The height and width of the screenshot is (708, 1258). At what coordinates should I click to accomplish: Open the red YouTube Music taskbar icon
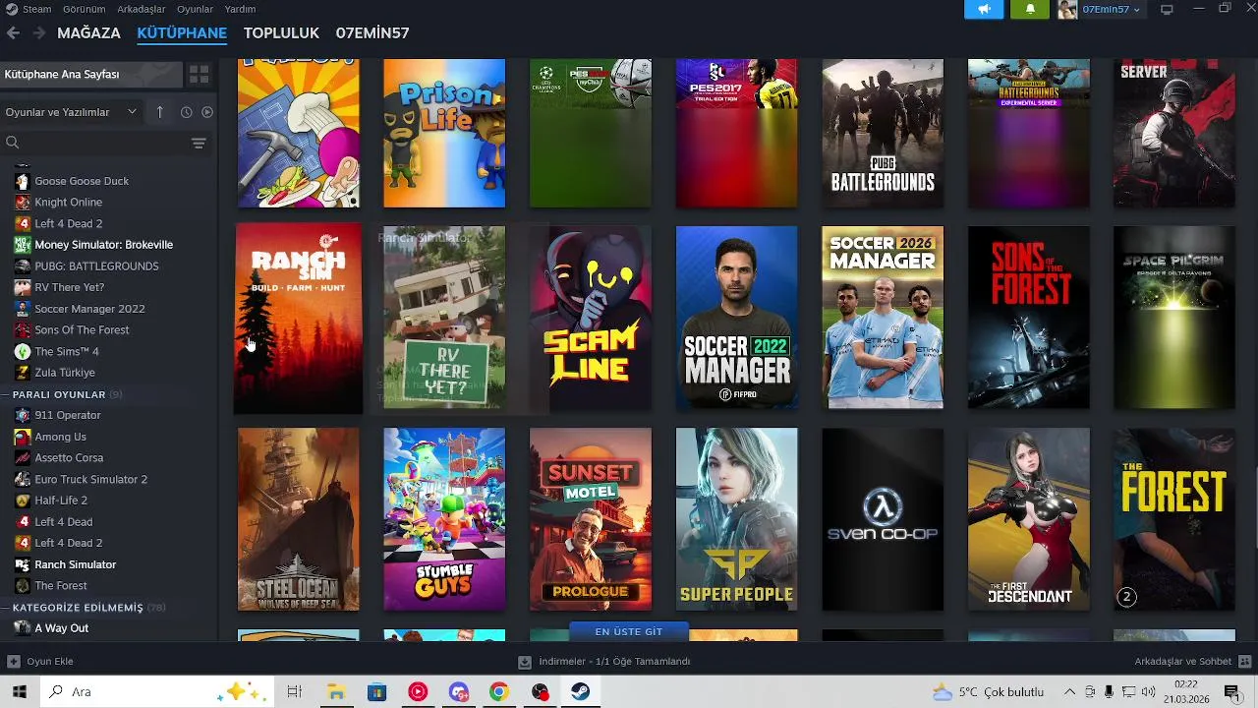click(x=418, y=691)
